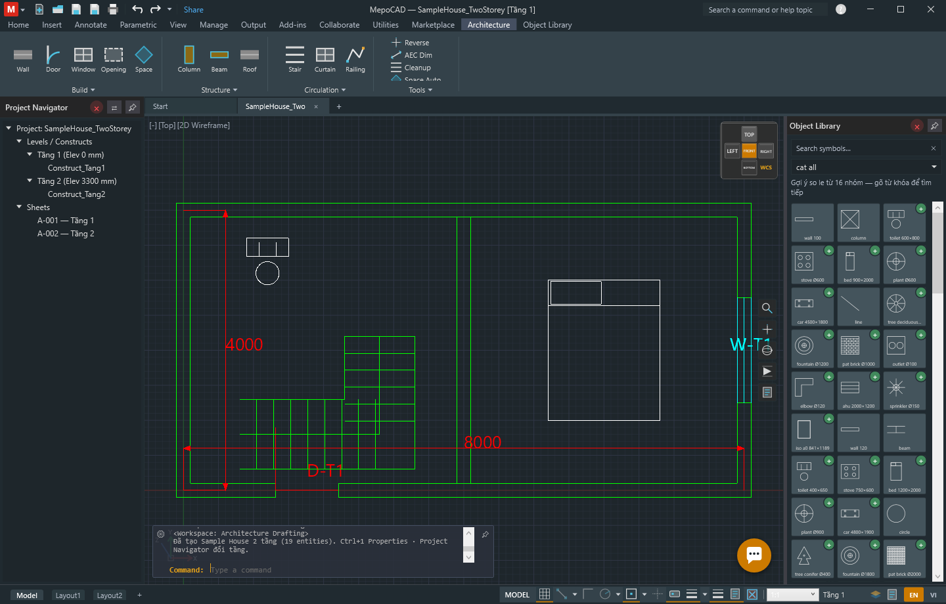The width and height of the screenshot is (946, 604).
Task: Select the Stair tool
Action: point(295,60)
